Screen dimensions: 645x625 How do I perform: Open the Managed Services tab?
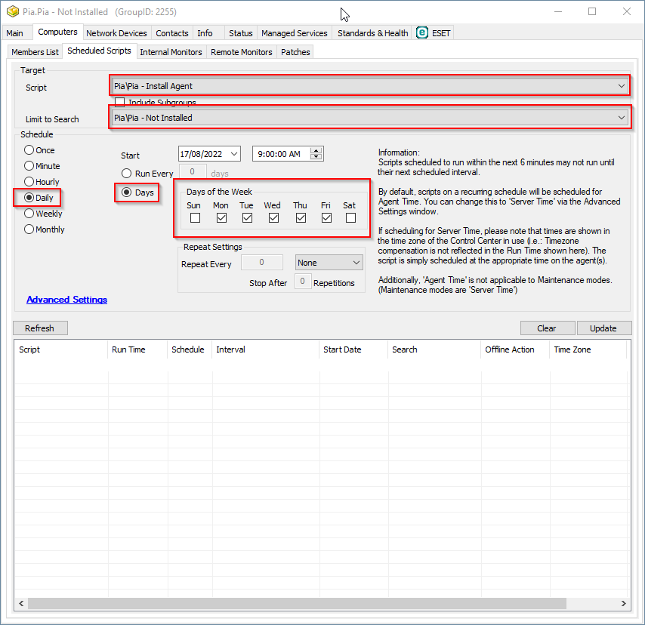[x=294, y=33]
